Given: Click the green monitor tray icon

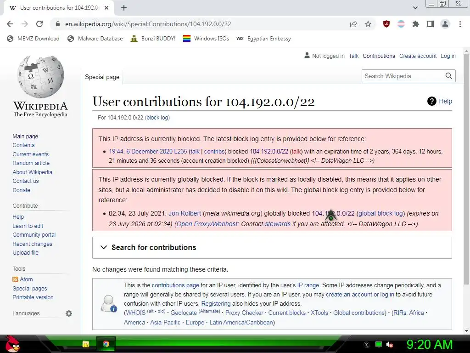Looking at the screenshot, I should click(x=378, y=344).
